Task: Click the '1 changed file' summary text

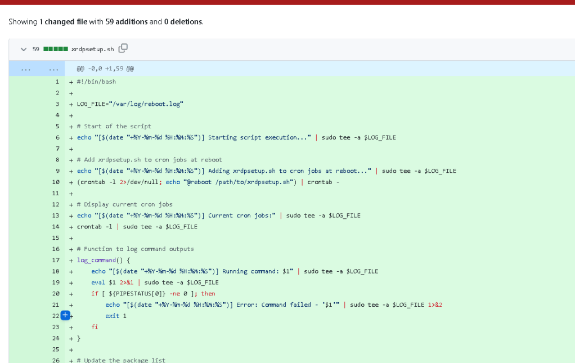Action: click(x=64, y=21)
